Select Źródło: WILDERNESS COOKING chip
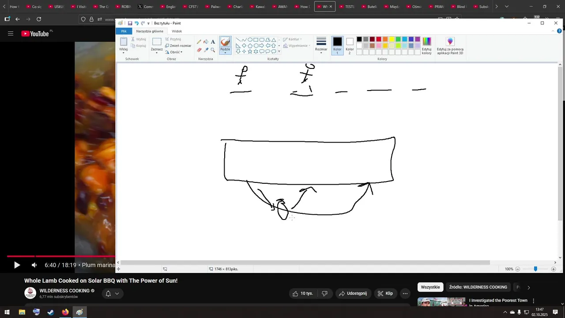Screen dimensions: 565x318 click(x=478, y=287)
